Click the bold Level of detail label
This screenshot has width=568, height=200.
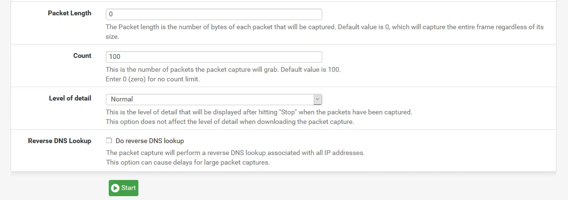(x=70, y=98)
